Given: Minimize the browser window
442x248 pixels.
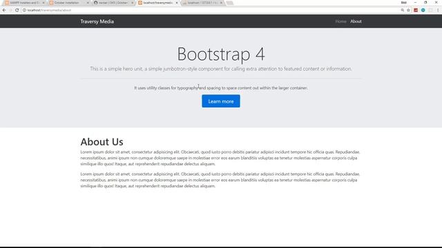Looking at the screenshot, I should tap(415, 3).
